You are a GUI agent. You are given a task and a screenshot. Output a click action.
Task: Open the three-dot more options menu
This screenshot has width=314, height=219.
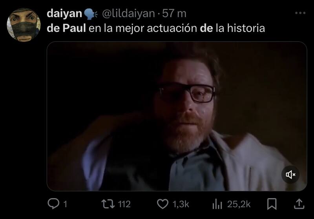(300, 13)
